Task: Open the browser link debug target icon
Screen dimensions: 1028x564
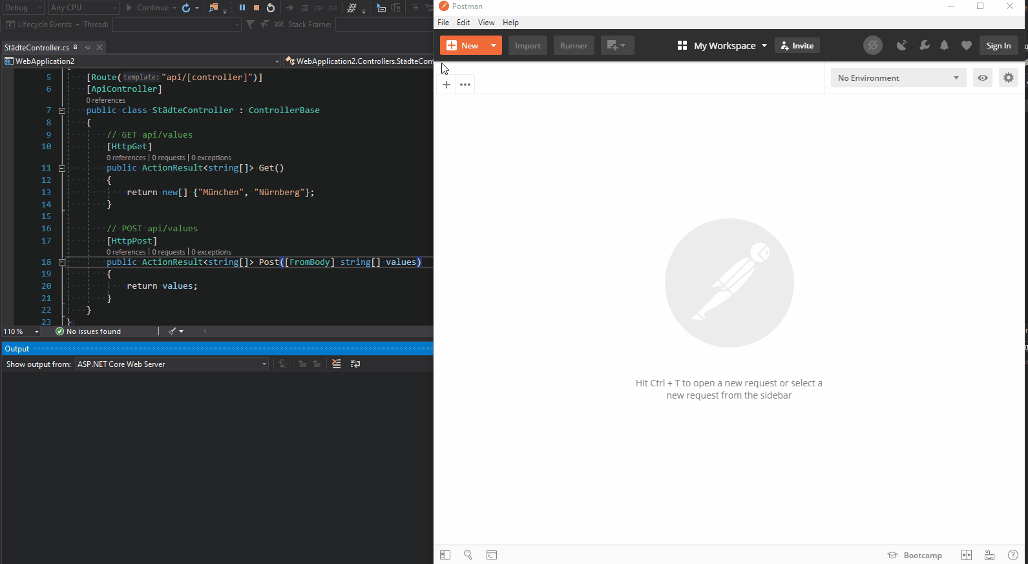Action: tap(213, 8)
